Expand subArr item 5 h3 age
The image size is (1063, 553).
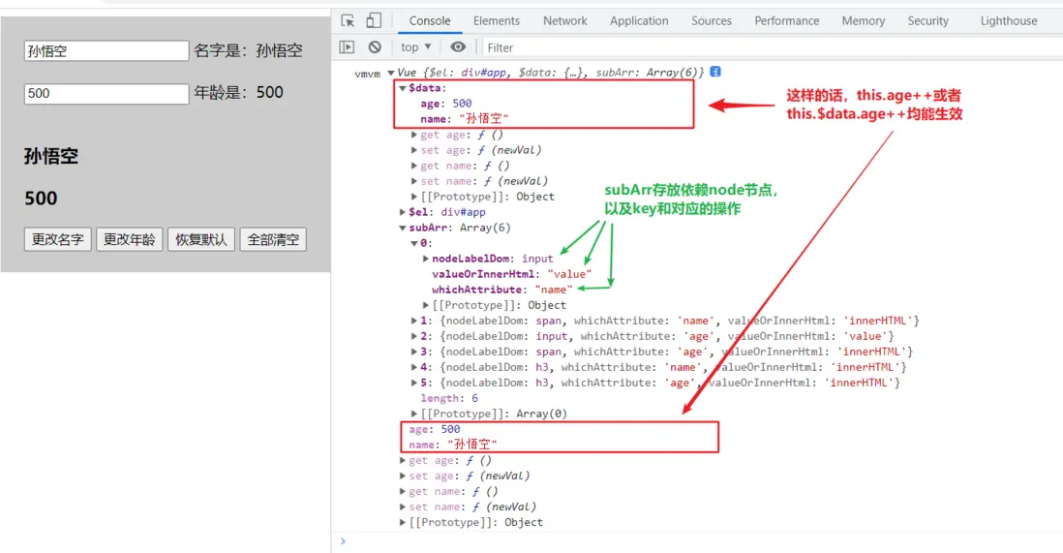[x=414, y=384]
